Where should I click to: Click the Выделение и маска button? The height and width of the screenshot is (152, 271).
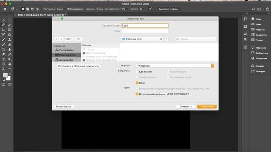coord(169,9)
